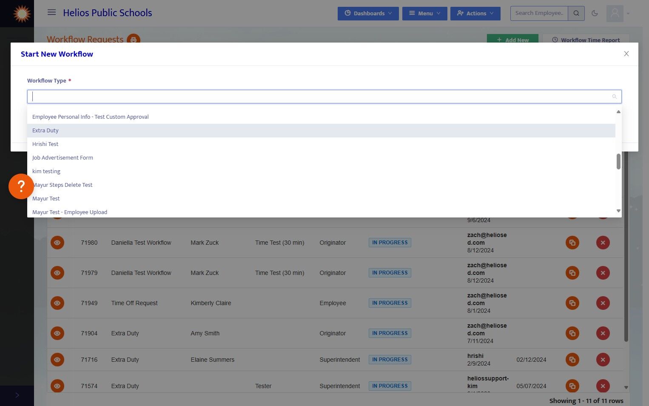Open the Actions dropdown
The height and width of the screenshot is (406, 649).
pos(475,13)
